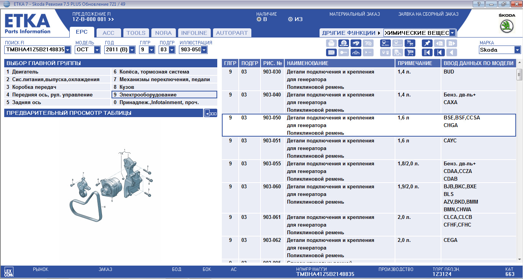523x279 pixels.
Task: Click МАТЕРИАЛЬНЫЙ ЗАКАЗ in the header
Action: pos(355,14)
